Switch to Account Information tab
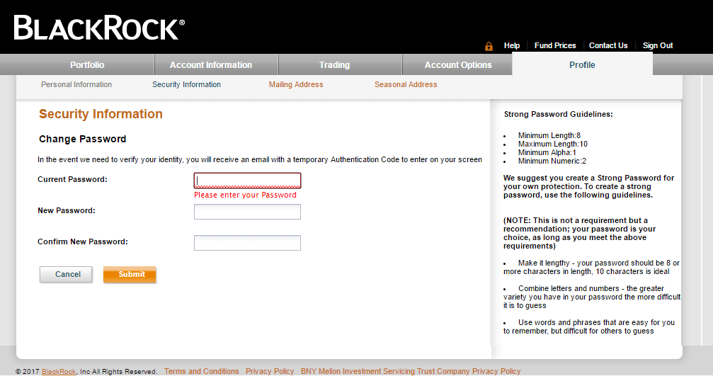This screenshot has width=713, height=381. [x=210, y=65]
